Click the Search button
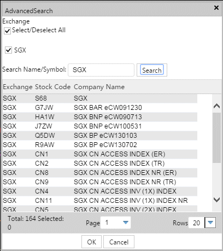 coord(152,70)
